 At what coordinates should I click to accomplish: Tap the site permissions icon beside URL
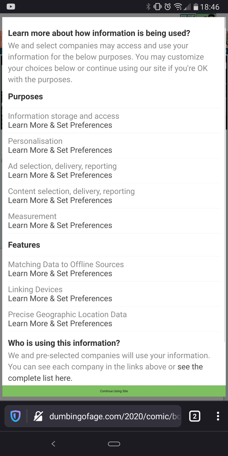38,416
